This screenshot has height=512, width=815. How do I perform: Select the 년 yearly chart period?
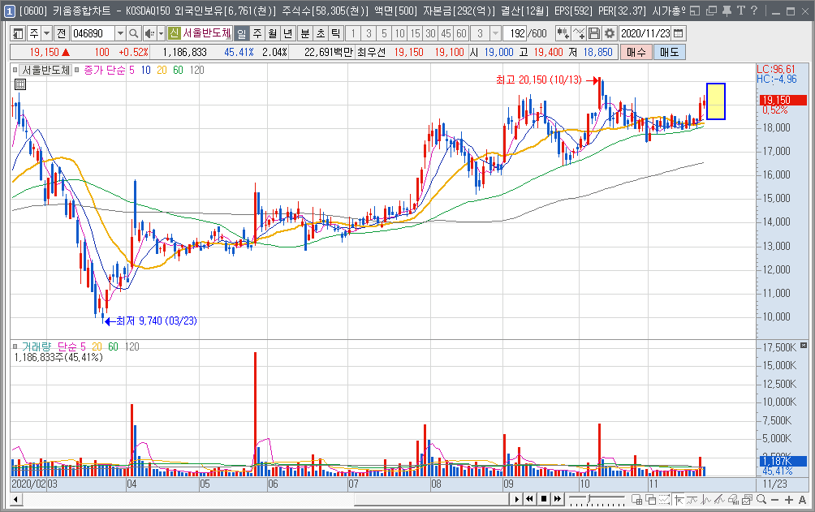point(287,34)
